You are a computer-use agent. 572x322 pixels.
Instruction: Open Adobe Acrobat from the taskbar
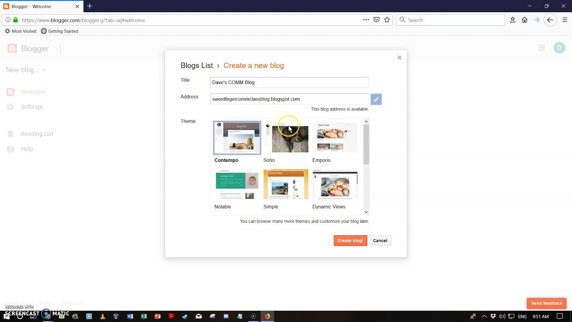[171, 316]
